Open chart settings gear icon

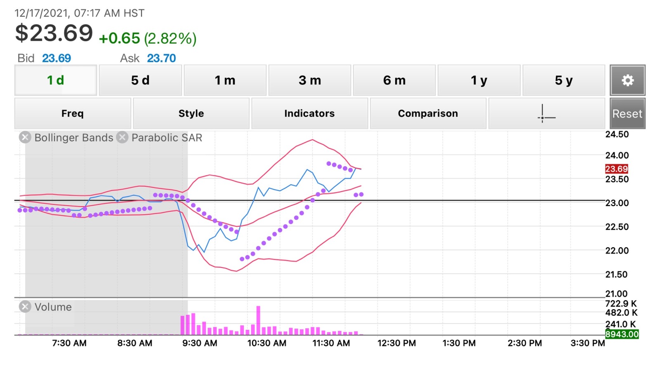pyautogui.click(x=627, y=80)
